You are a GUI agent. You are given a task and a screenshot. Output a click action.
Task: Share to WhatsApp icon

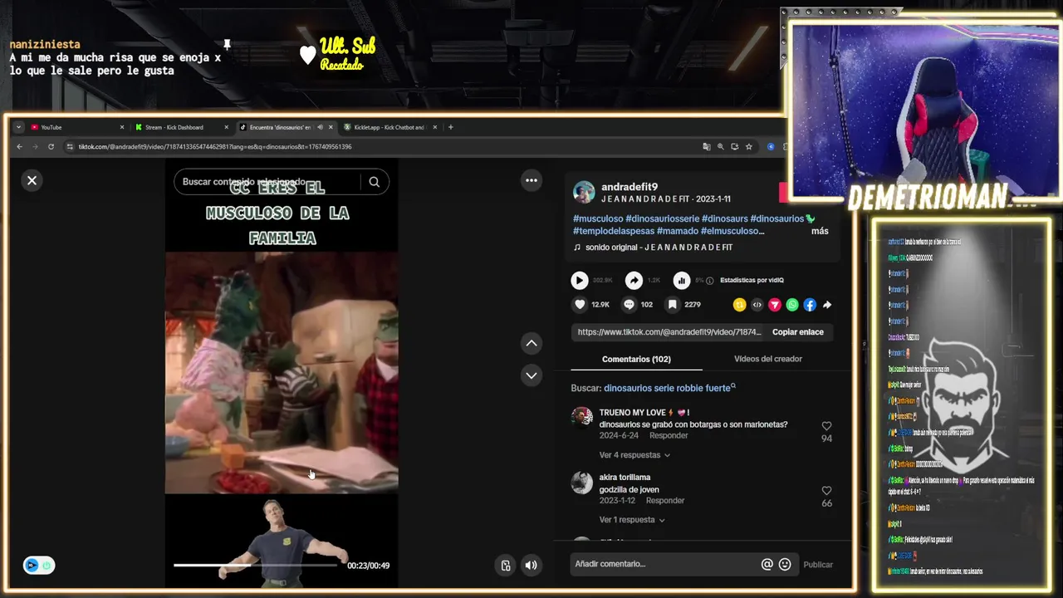pos(792,305)
